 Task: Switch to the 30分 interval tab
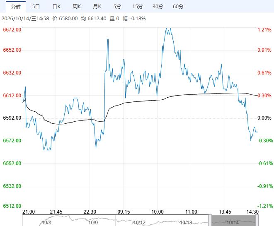(x=158, y=7)
